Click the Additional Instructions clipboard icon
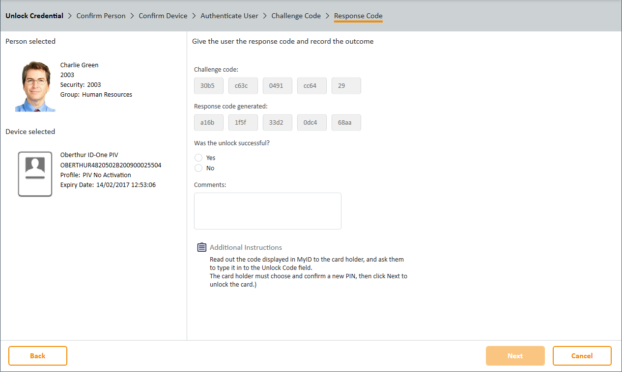Screen dimensions: 622x372 tap(201, 247)
